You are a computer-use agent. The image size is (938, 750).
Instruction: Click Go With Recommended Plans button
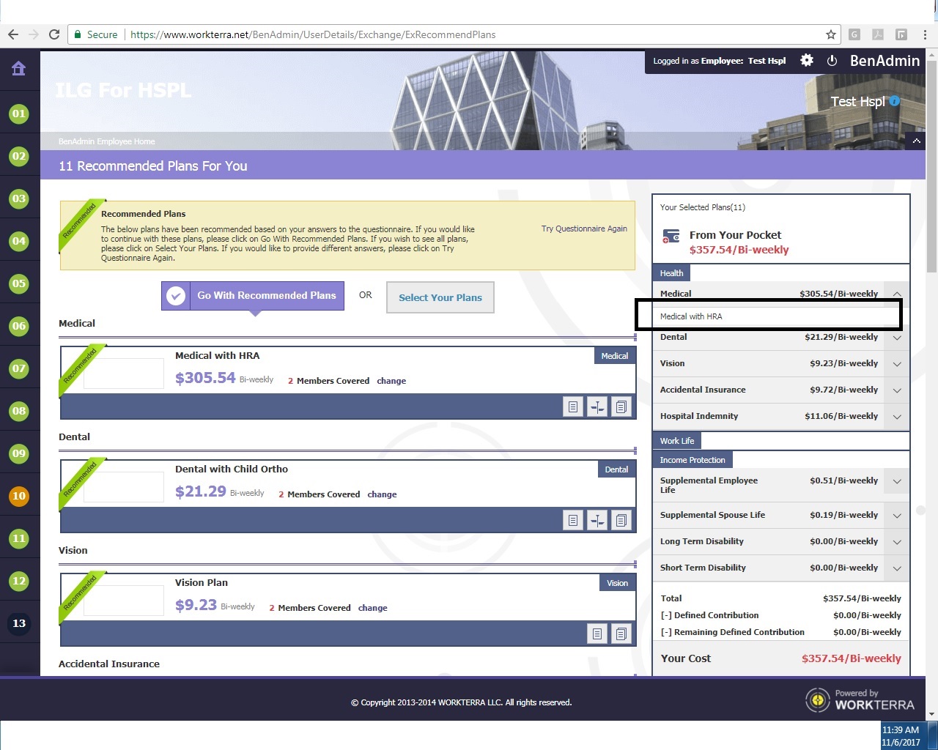tap(254, 296)
